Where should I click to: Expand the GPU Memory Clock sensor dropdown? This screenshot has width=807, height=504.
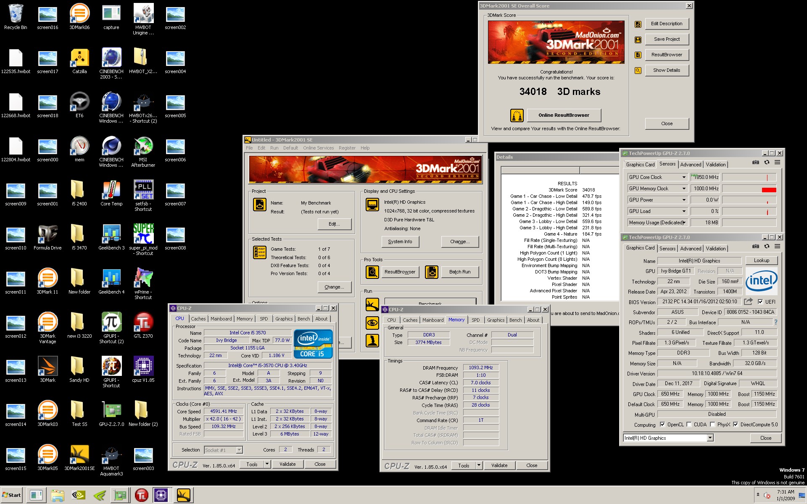684,189
